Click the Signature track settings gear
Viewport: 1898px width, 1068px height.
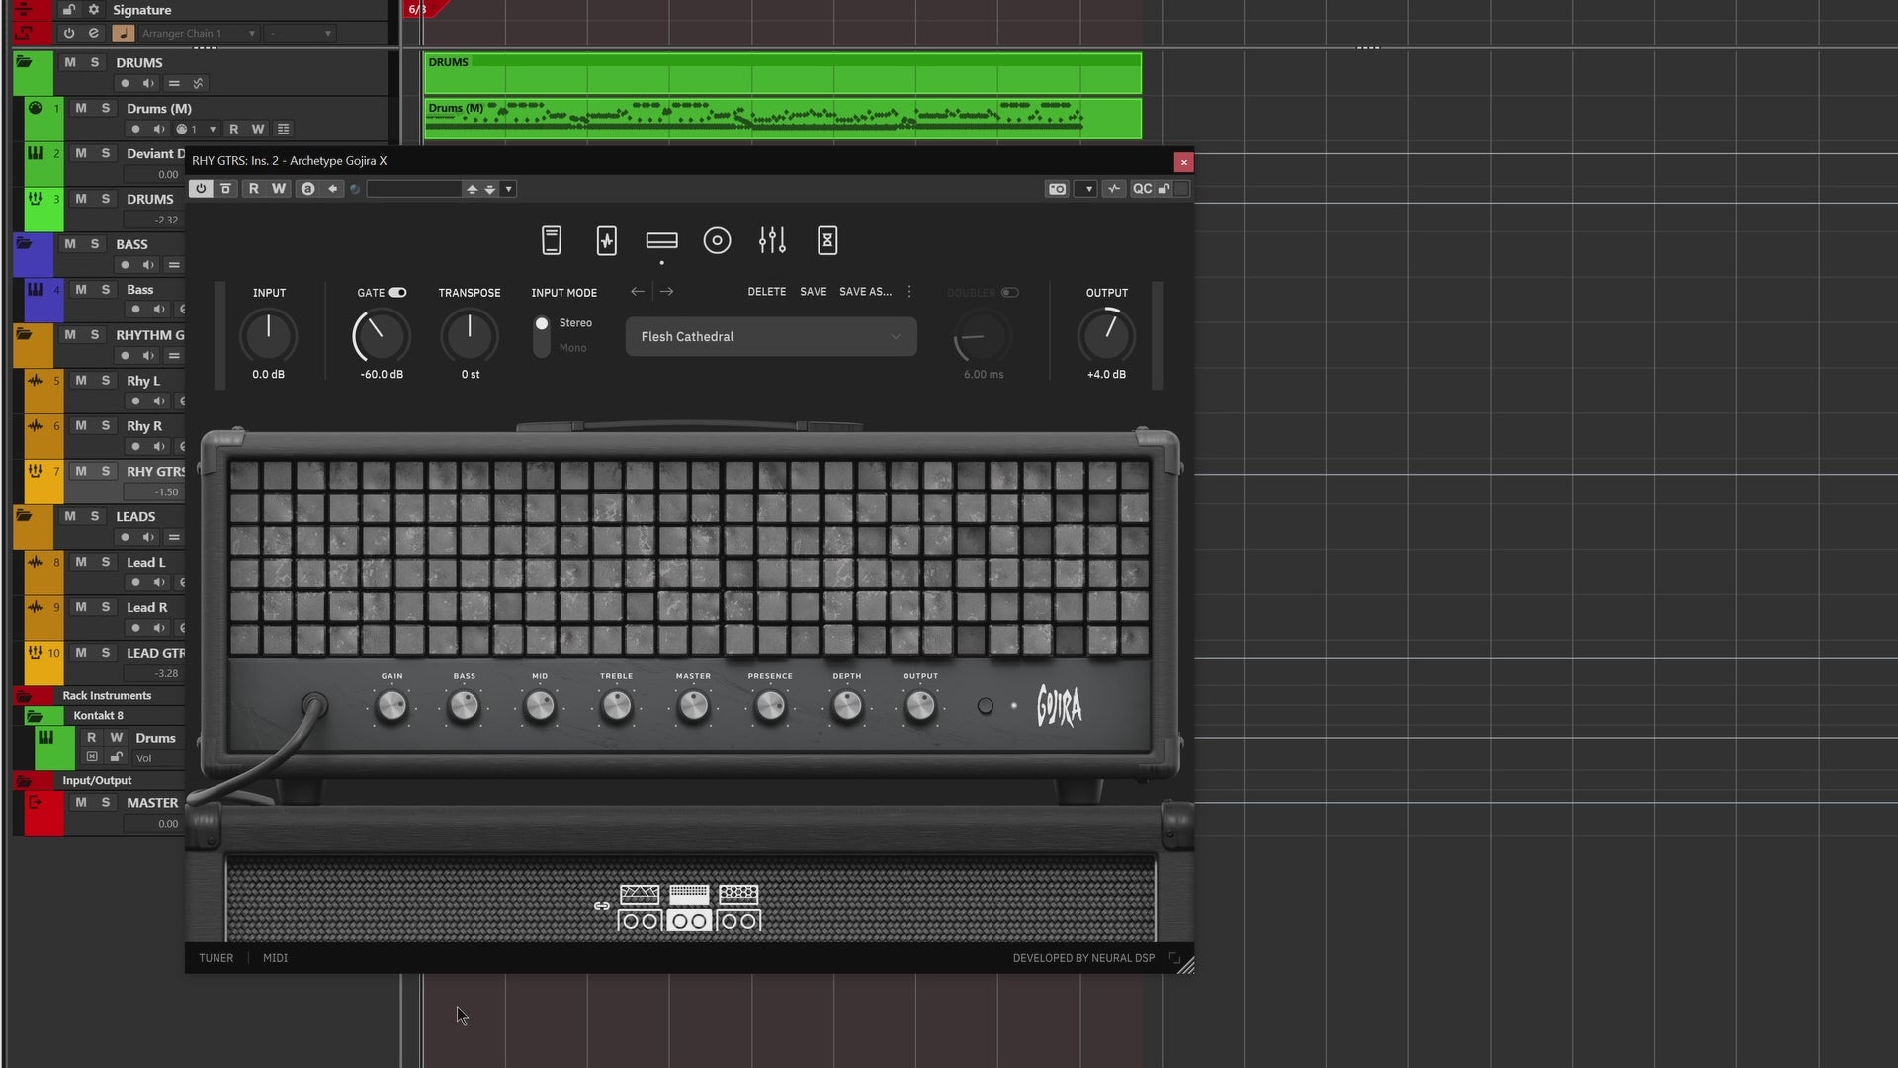(94, 10)
